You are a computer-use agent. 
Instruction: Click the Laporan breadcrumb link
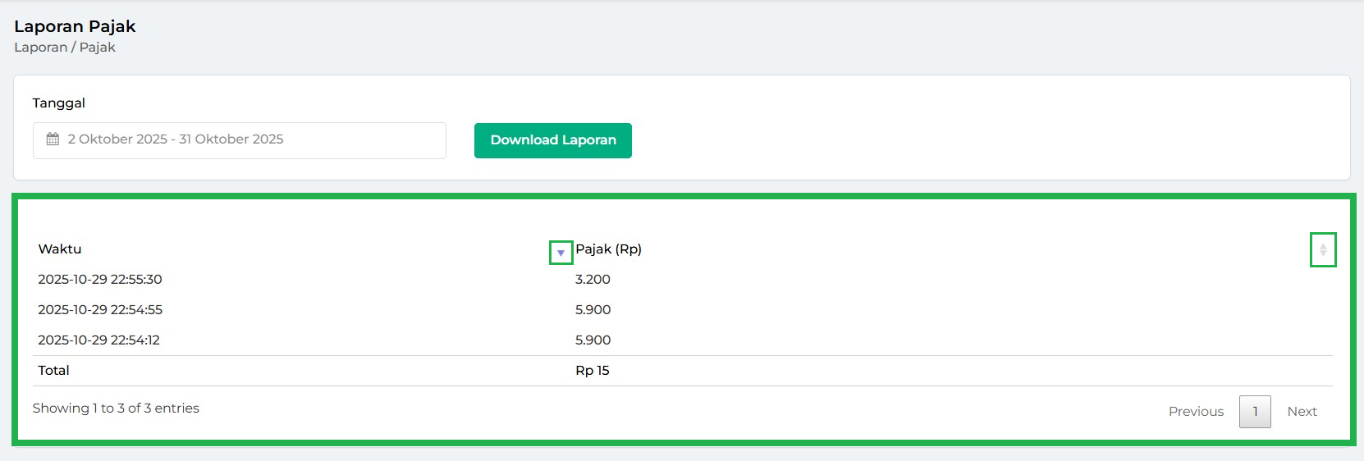point(40,48)
